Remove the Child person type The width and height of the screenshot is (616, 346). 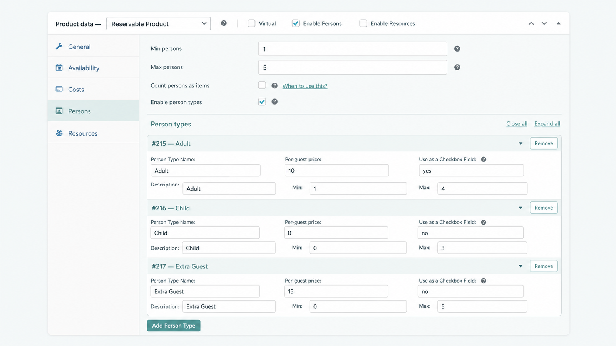coord(544,208)
